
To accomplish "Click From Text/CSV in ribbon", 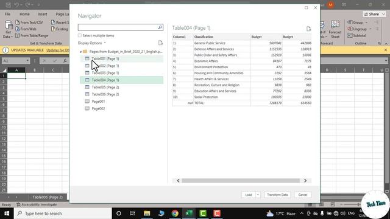I will tap(29, 23).
